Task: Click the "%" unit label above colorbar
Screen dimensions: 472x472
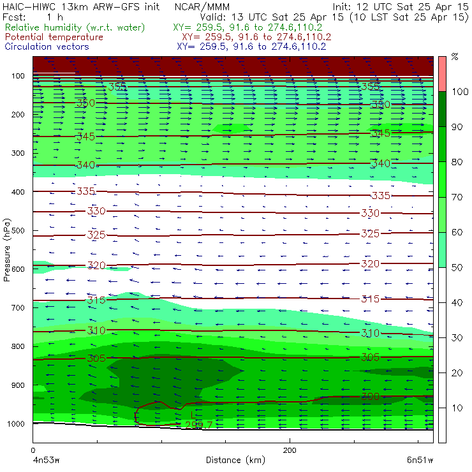Action: tap(455, 57)
